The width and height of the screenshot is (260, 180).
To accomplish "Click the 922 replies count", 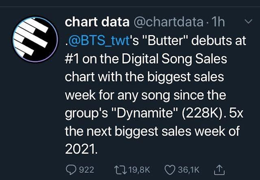I will 86,169.
